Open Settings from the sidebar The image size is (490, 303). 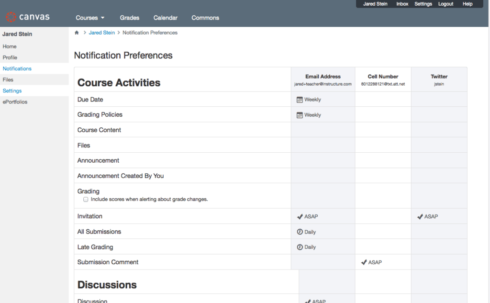coord(12,90)
